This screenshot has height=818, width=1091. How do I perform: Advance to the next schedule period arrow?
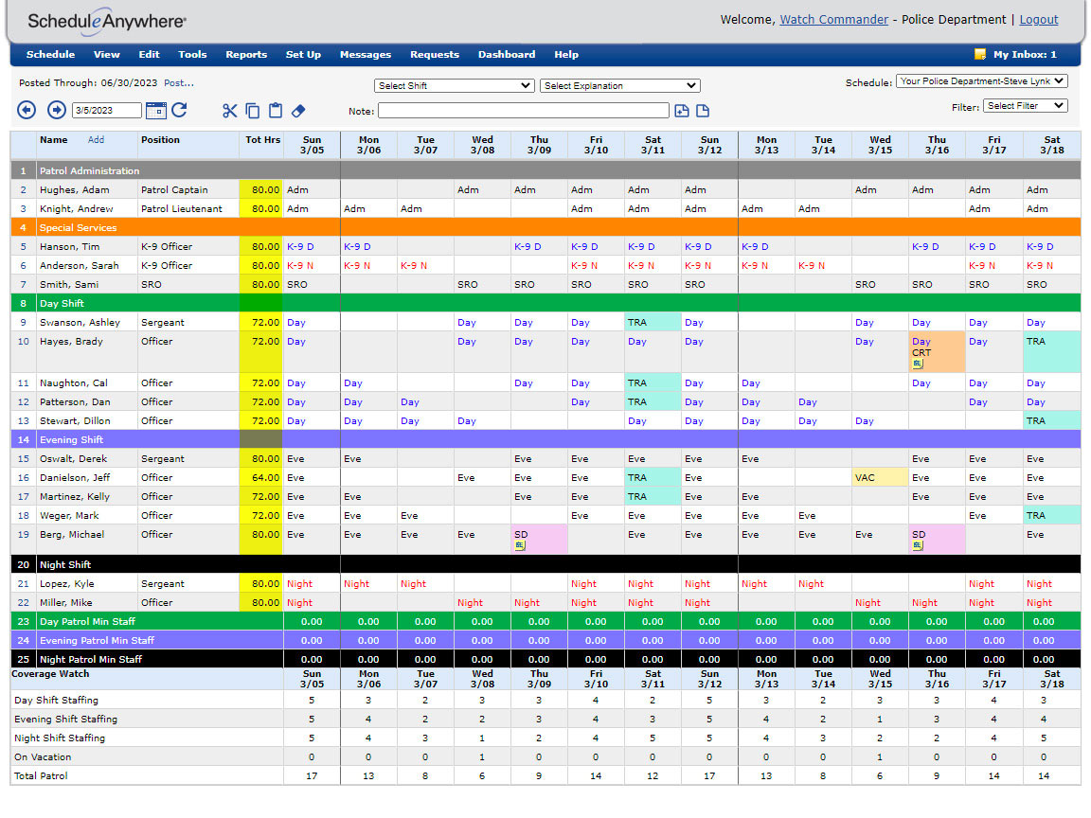[x=57, y=110]
